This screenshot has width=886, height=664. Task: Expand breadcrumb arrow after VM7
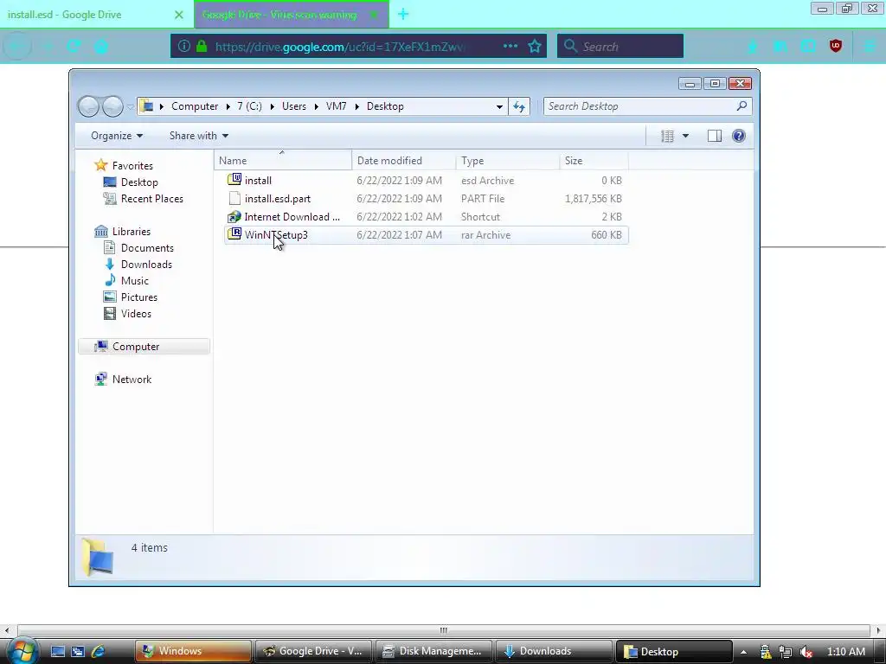point(357,106)
